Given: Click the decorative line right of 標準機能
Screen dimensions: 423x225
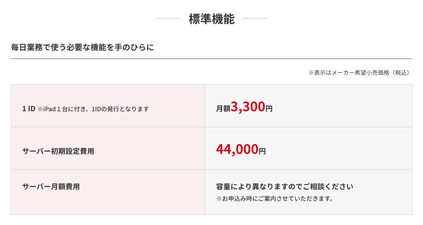Looking at the screenshot, I should 254,18.
